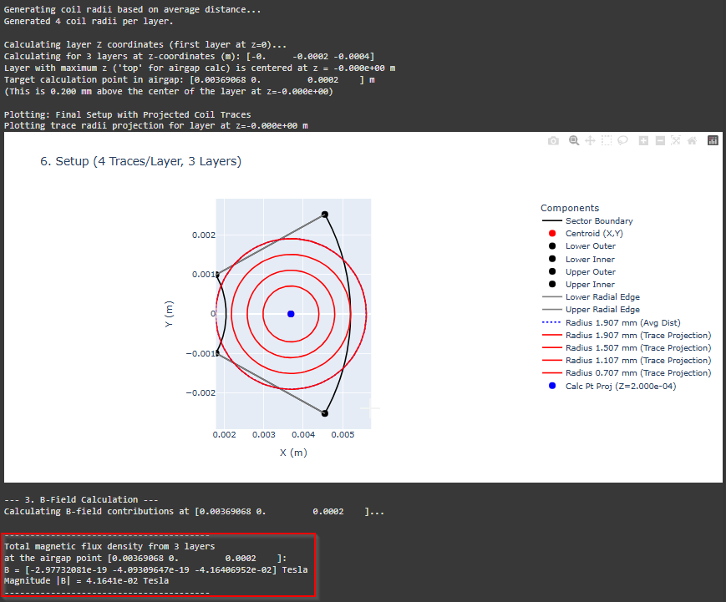Click the 'Magnitude |B| = 4.1641e-02 Tesla' line
The image size is (726, 602).
(87, 581)
